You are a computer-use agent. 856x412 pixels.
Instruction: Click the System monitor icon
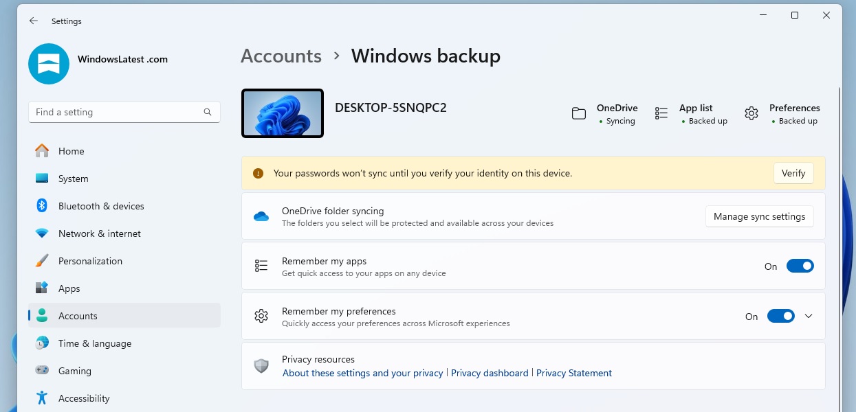pyautogui.click(x=42, y=179)
